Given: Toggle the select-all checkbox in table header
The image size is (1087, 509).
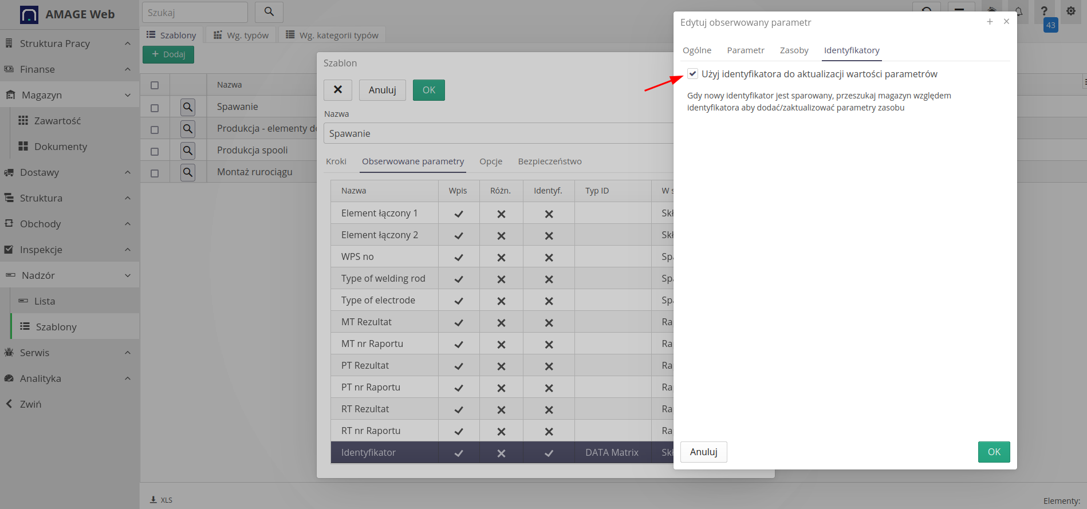Looking at the screenshot, I should tap(155, 85).
